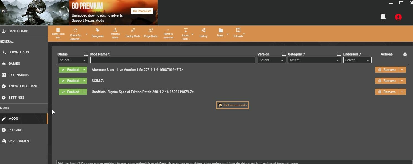Expand status dropdown for Unofficial Skyrim Patch
Screen dimensions: 413x164
click(x=84, y=92)
